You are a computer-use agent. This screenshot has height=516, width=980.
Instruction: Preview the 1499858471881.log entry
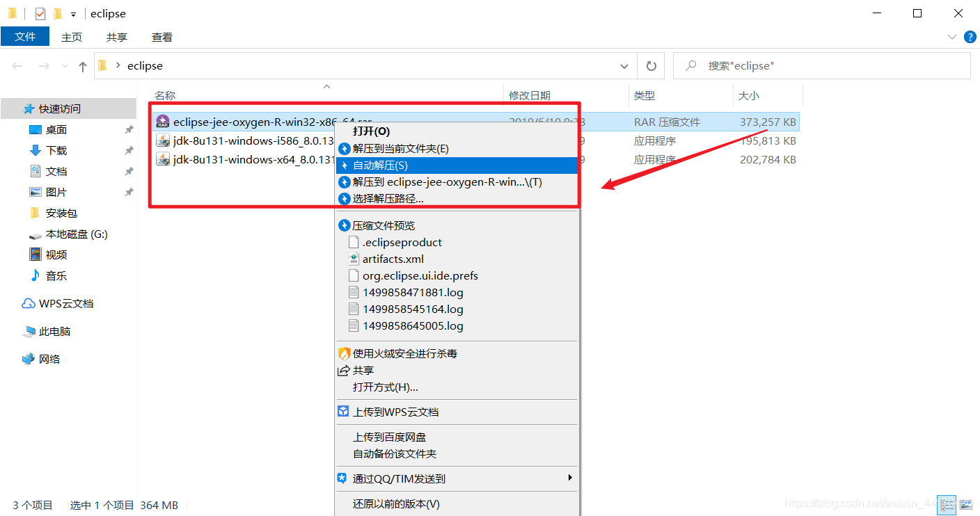pyautogui.click(x=457, y=292)
